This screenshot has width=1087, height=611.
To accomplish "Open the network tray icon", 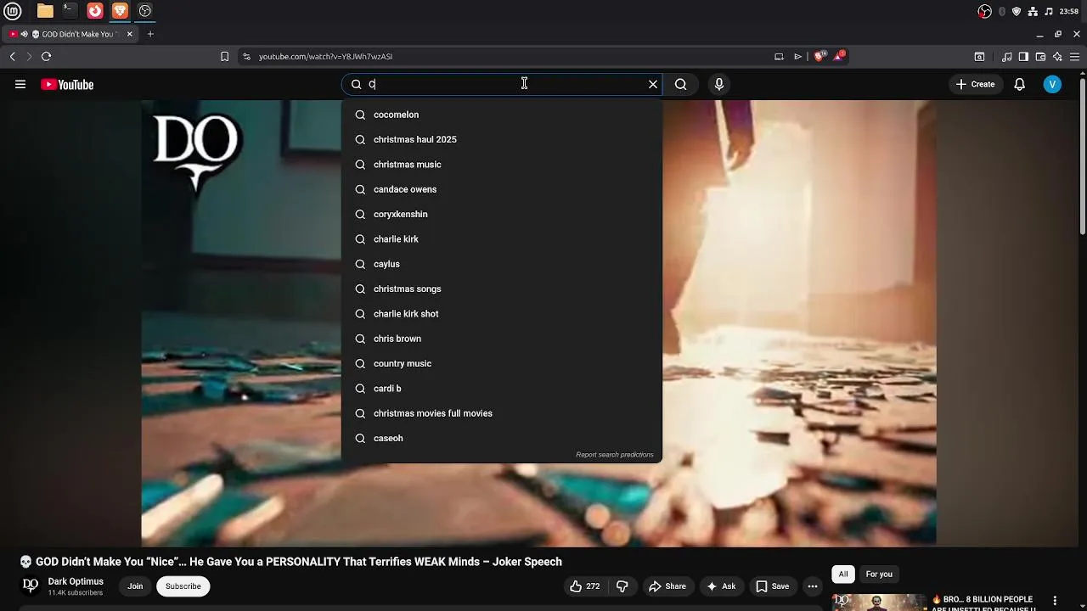I will pyautogui.click(x=1033, y=11).
